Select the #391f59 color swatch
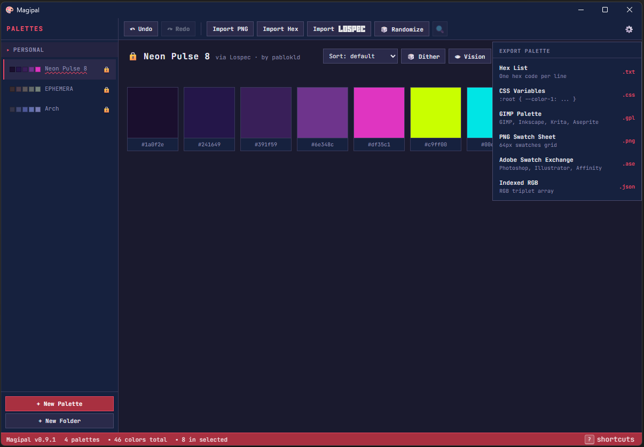The width and height of the screenshot is (644, 447). pos(266,113)
